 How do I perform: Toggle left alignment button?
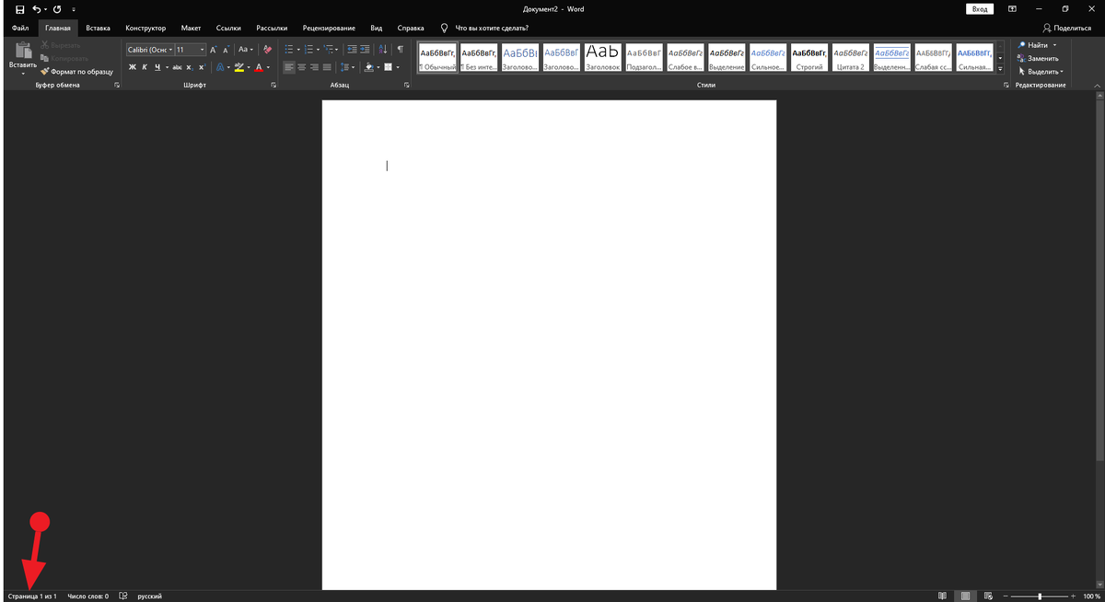pyautogui.click(x=289, y=67)
